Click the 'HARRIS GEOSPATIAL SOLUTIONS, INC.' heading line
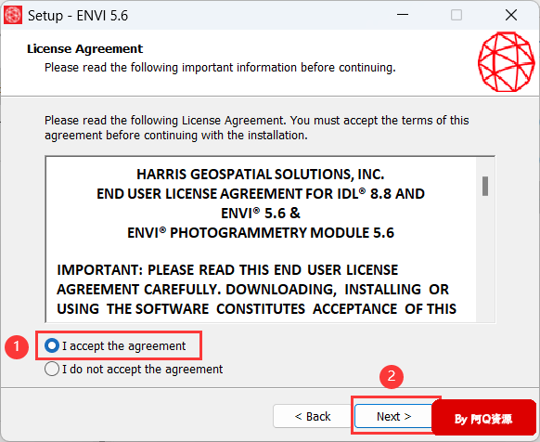 tap(261, 175)
